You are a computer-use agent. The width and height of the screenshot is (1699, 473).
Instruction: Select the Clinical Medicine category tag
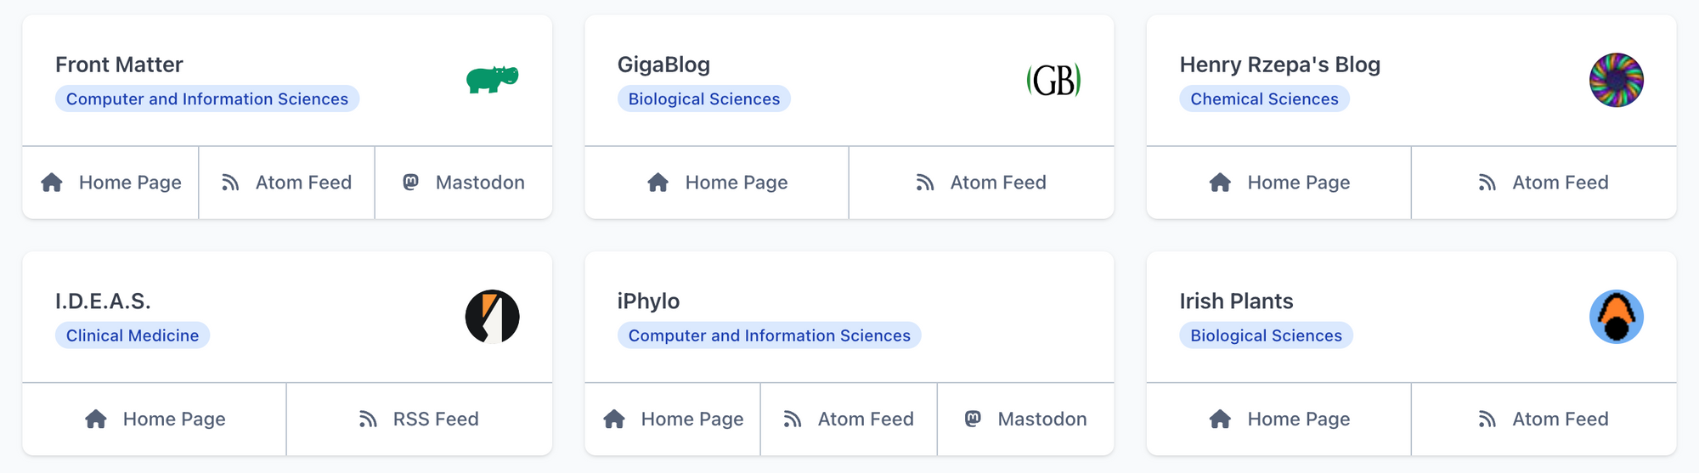click(133, 335)
